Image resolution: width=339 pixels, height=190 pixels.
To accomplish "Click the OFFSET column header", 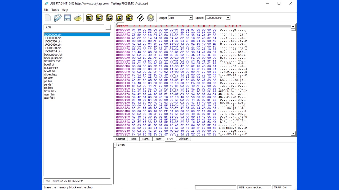I will 123,26.
